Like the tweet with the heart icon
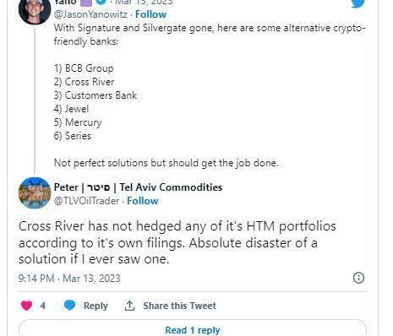The width and height of the screenshot is (393, 336). (x=27, y=306)
